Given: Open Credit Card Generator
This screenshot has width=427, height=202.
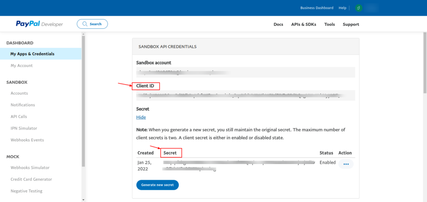Looking at the screenshot, I should tap(31, 179).
